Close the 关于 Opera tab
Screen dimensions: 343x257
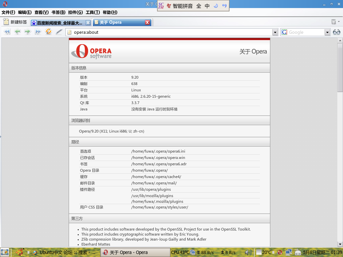[x=147, y=22]
